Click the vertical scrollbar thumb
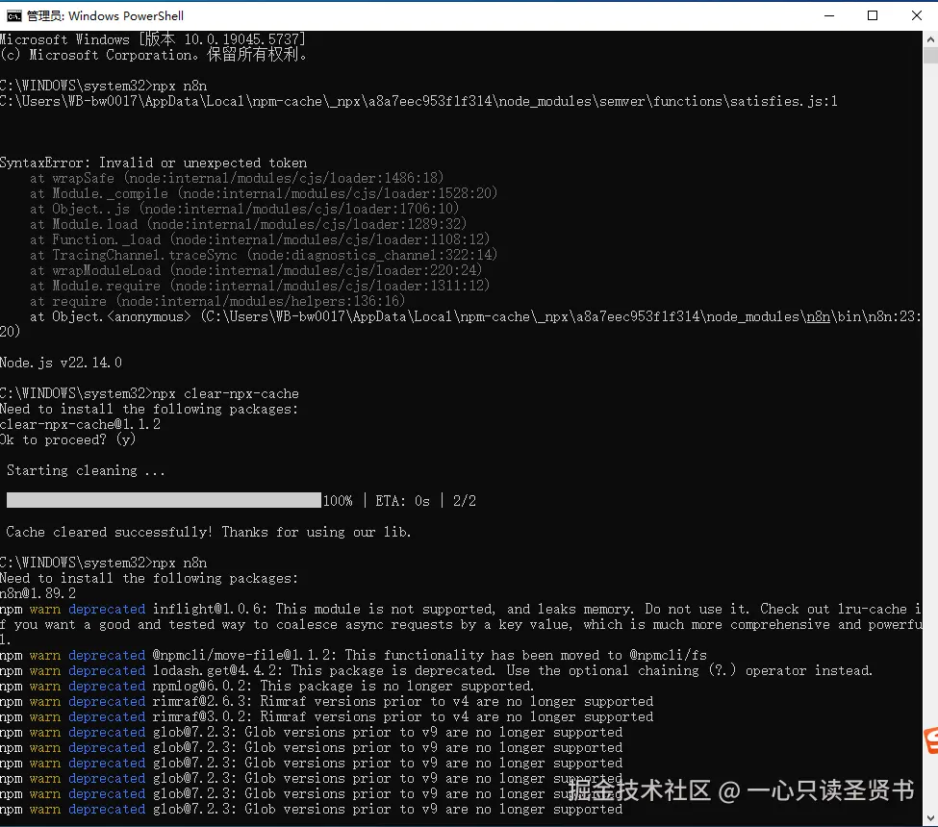This screenshot has width=938, height=827. (930, 56)
